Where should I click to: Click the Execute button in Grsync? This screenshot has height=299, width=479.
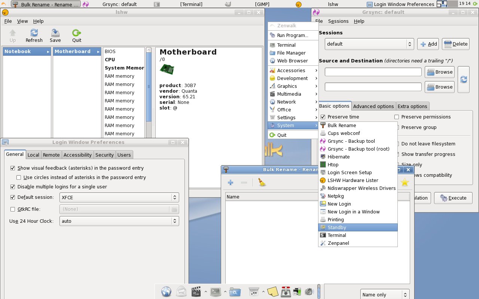point(453,198)
